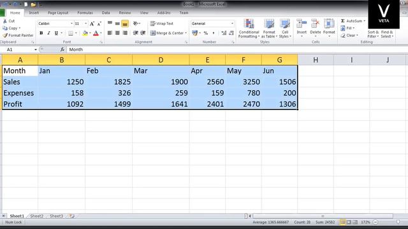This screenshot has height=229, width=408.
Task: Click the Delete cells icon
Action: coord(316,24)
